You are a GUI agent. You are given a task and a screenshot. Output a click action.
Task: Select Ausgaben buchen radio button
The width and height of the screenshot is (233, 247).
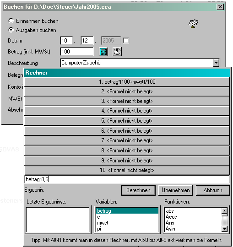[11, 30]
